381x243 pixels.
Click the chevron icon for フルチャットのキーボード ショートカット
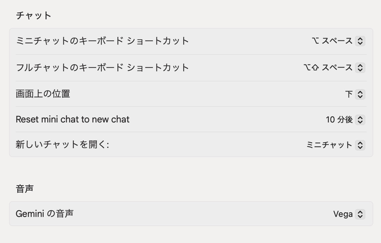click(360, 68)
